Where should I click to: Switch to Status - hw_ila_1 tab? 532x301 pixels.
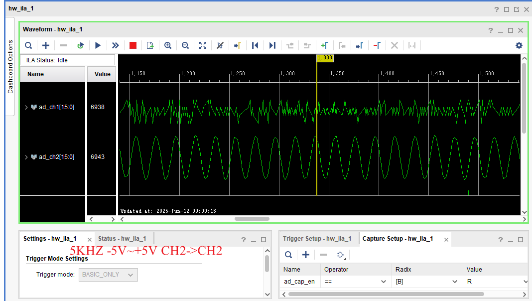tap(122, 239)
